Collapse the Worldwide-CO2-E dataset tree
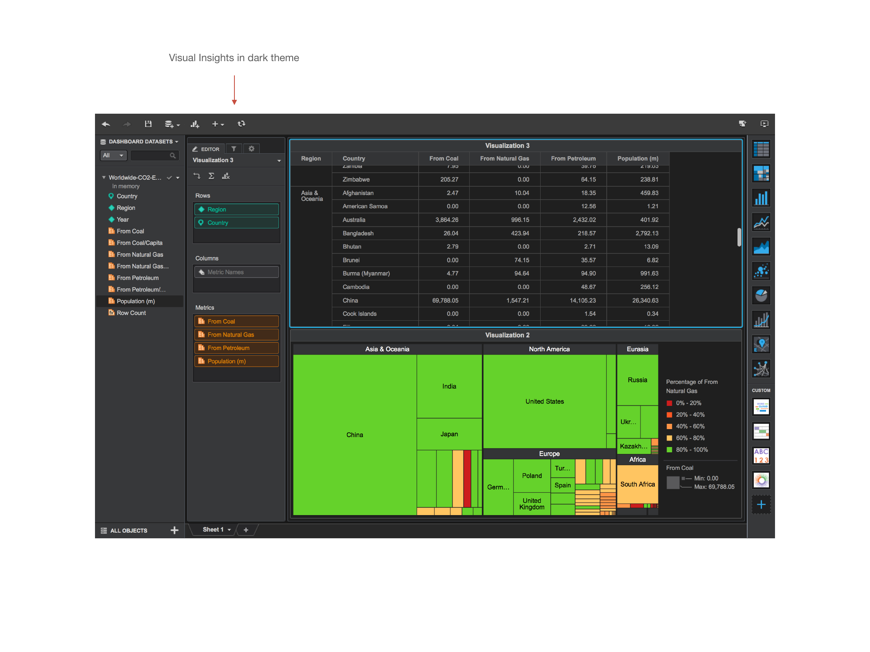The height and width of the screenshot is (652, 870). point(104,177)
